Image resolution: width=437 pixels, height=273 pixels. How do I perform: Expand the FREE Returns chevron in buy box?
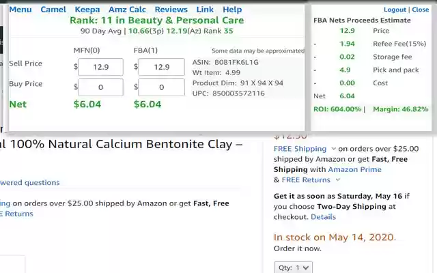[337, 180]
